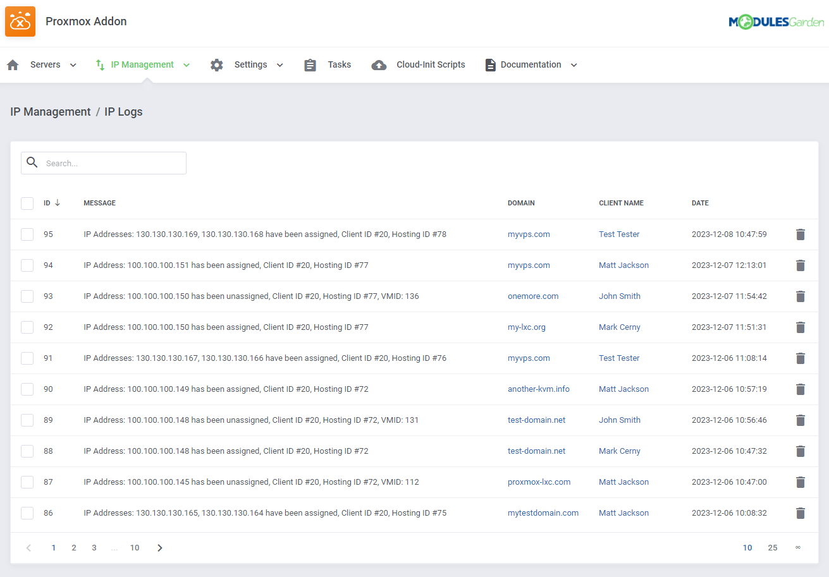The height and width of the screenshot is (577, 829).
Task: Check the checkbox for log ID 86
Action: tap(27, 513)
